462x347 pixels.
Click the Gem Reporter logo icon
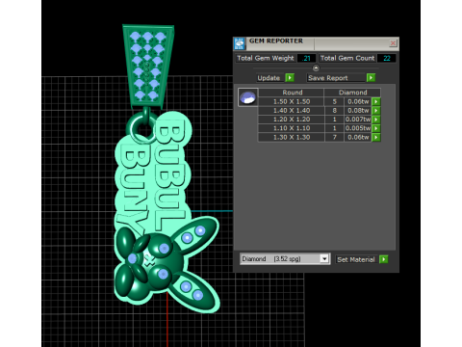click(x=240, y=43)
